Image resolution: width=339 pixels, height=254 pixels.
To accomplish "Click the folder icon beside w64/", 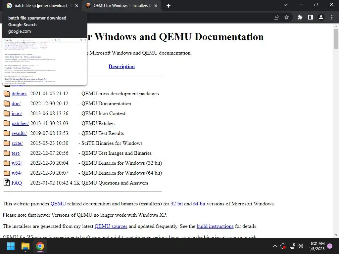I will tap(7, 173).
